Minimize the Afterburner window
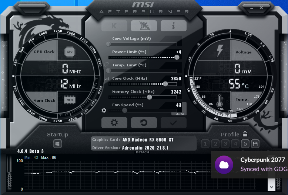The width and height of the screenshot is (288, 195). tap(252, 8)
